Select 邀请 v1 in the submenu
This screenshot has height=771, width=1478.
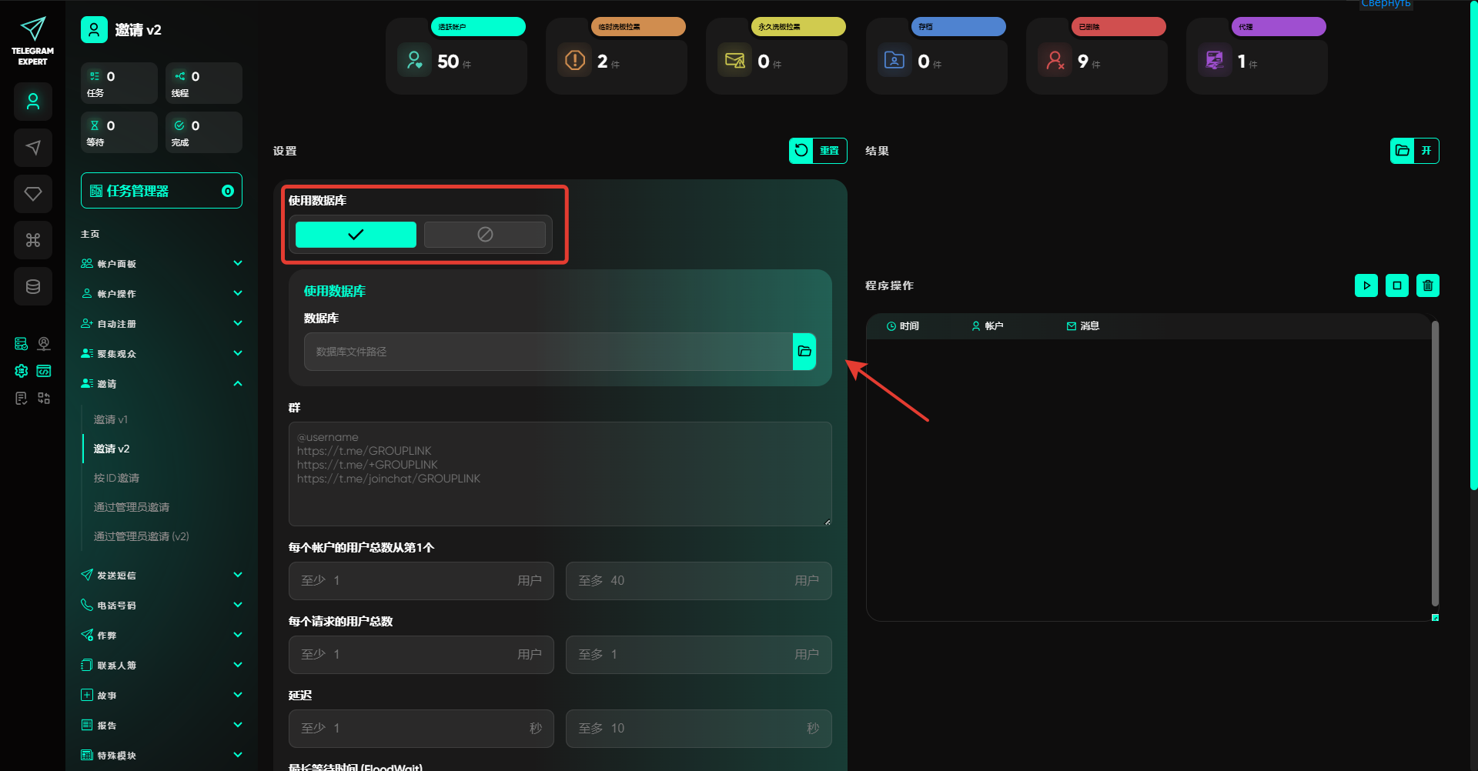click(x=111, y=419)
